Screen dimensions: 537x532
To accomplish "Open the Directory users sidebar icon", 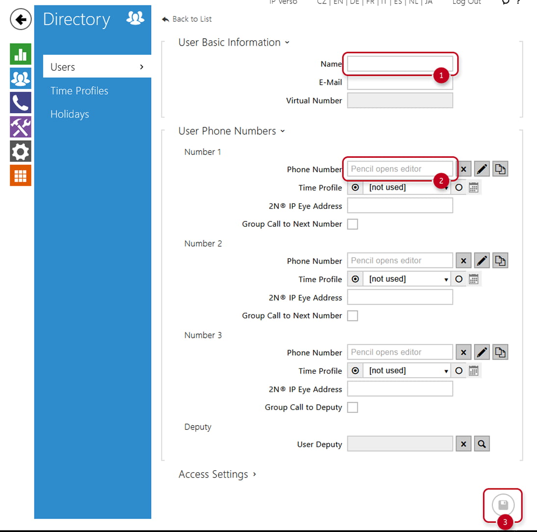I will point(21,78).
